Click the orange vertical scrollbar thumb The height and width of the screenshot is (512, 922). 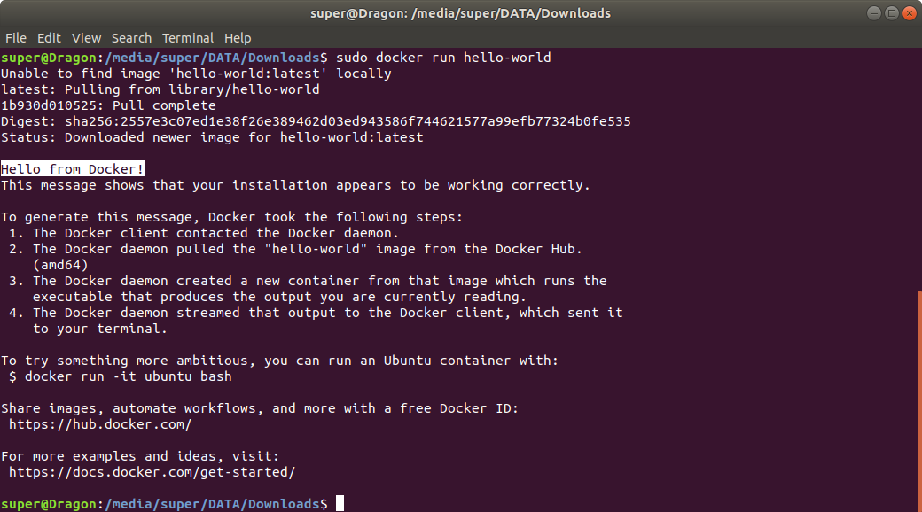click(919, 401)
